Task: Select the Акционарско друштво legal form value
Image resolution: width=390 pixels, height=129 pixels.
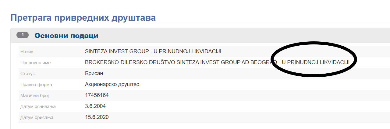Action: tap(112, 84)
